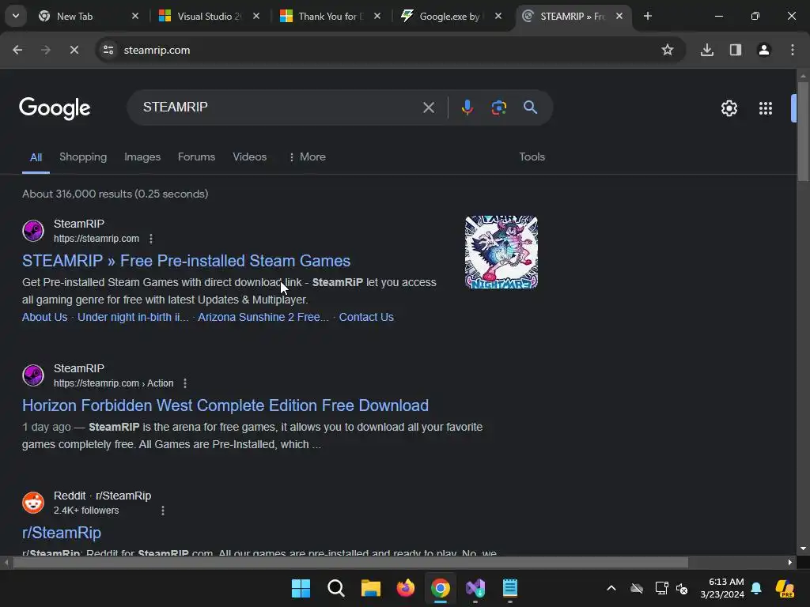Click the SteamRIP favicon of first result
The height and width of the screenshot is (607, 810).
(33, 231)
